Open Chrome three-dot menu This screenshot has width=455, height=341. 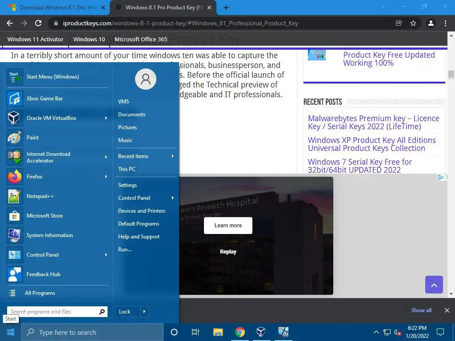[445, 23]
